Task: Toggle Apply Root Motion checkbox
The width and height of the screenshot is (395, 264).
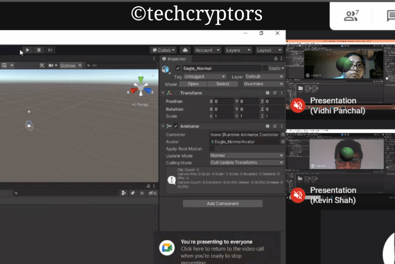Action: [x=212, y=149]
